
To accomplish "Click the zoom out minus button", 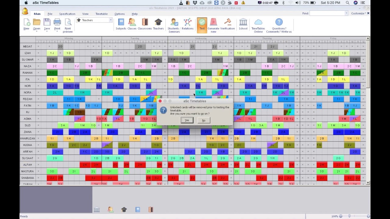I will coord(341,216).
